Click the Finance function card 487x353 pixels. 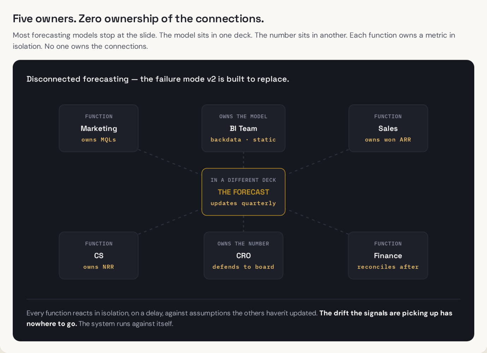[388, 255]
